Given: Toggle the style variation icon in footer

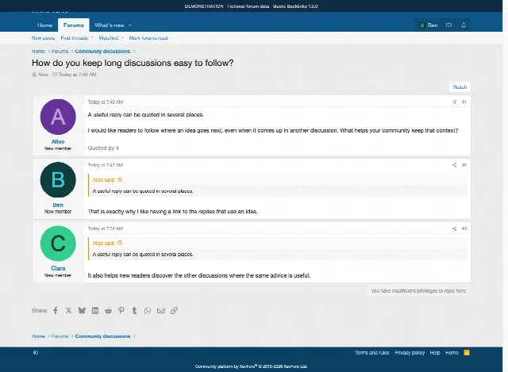Looking at the screenshot, I should [x=36, y=353].
